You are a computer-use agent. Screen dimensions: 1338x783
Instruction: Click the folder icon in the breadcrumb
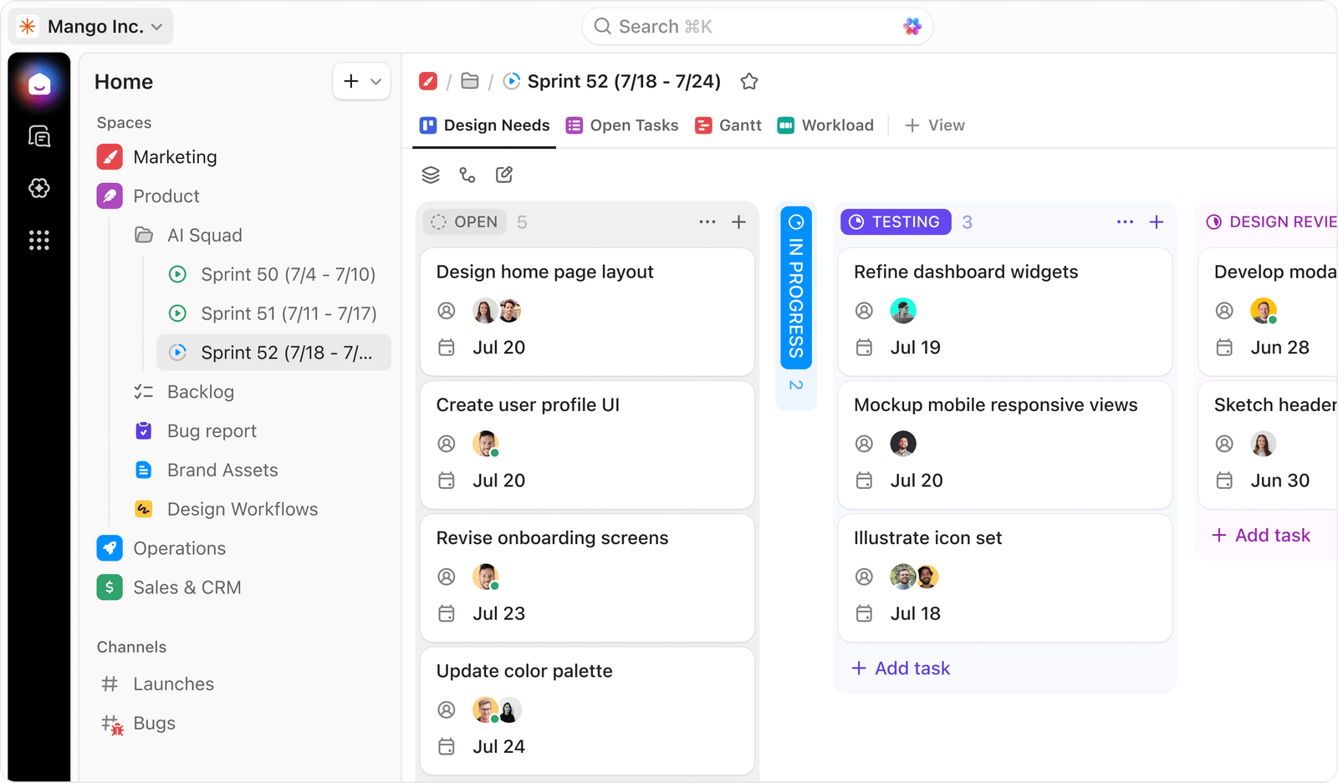[470, 81]
